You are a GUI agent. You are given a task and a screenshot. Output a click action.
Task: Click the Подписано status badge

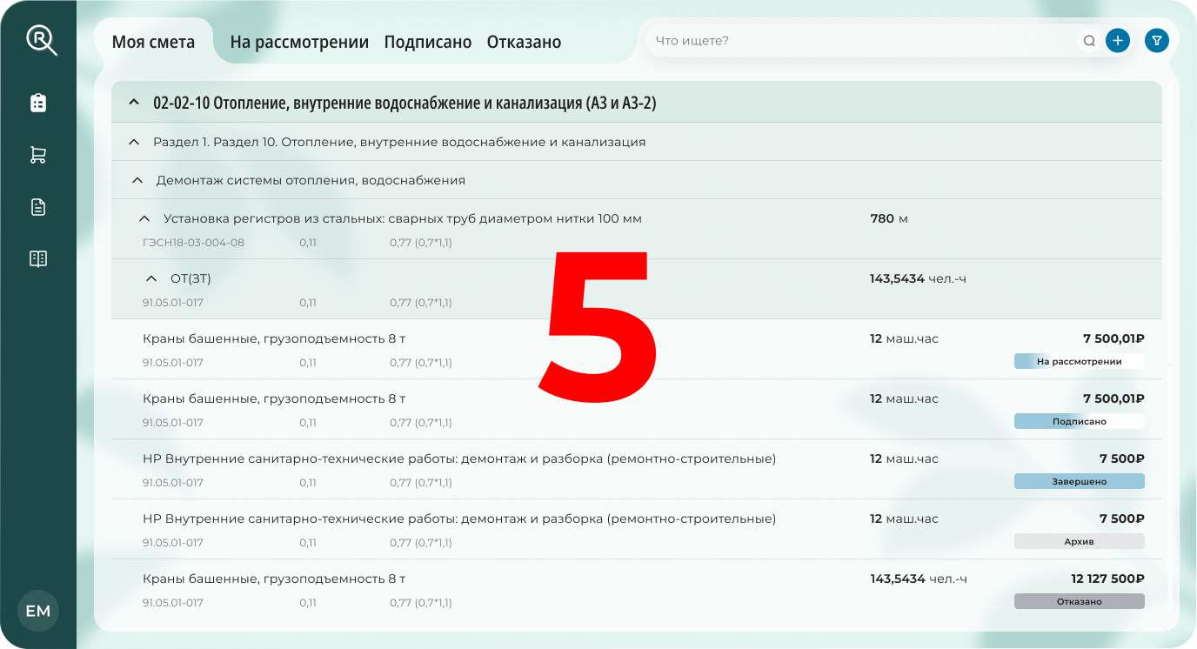[1079, 420]
